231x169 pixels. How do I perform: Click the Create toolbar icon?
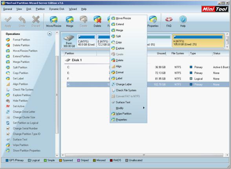(83, 20)
